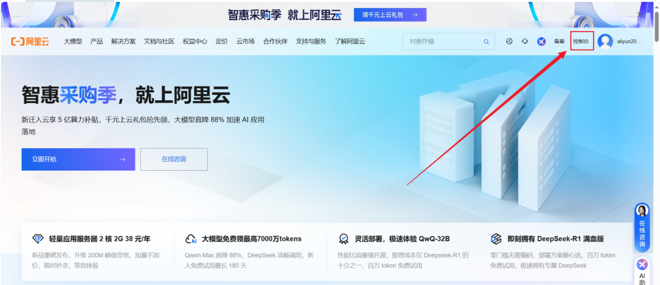Open the 合作伙伴 menu
The width and height of the screenshot is (660, 285).
[275, 41]
